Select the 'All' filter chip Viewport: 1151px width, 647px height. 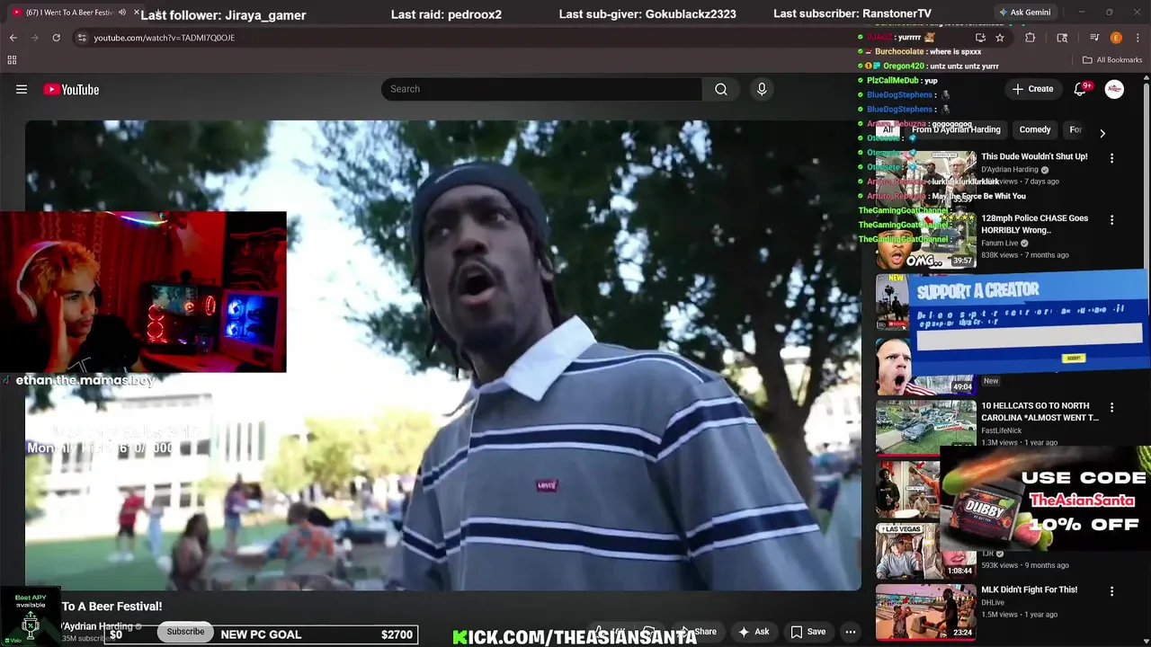[888, 129]
